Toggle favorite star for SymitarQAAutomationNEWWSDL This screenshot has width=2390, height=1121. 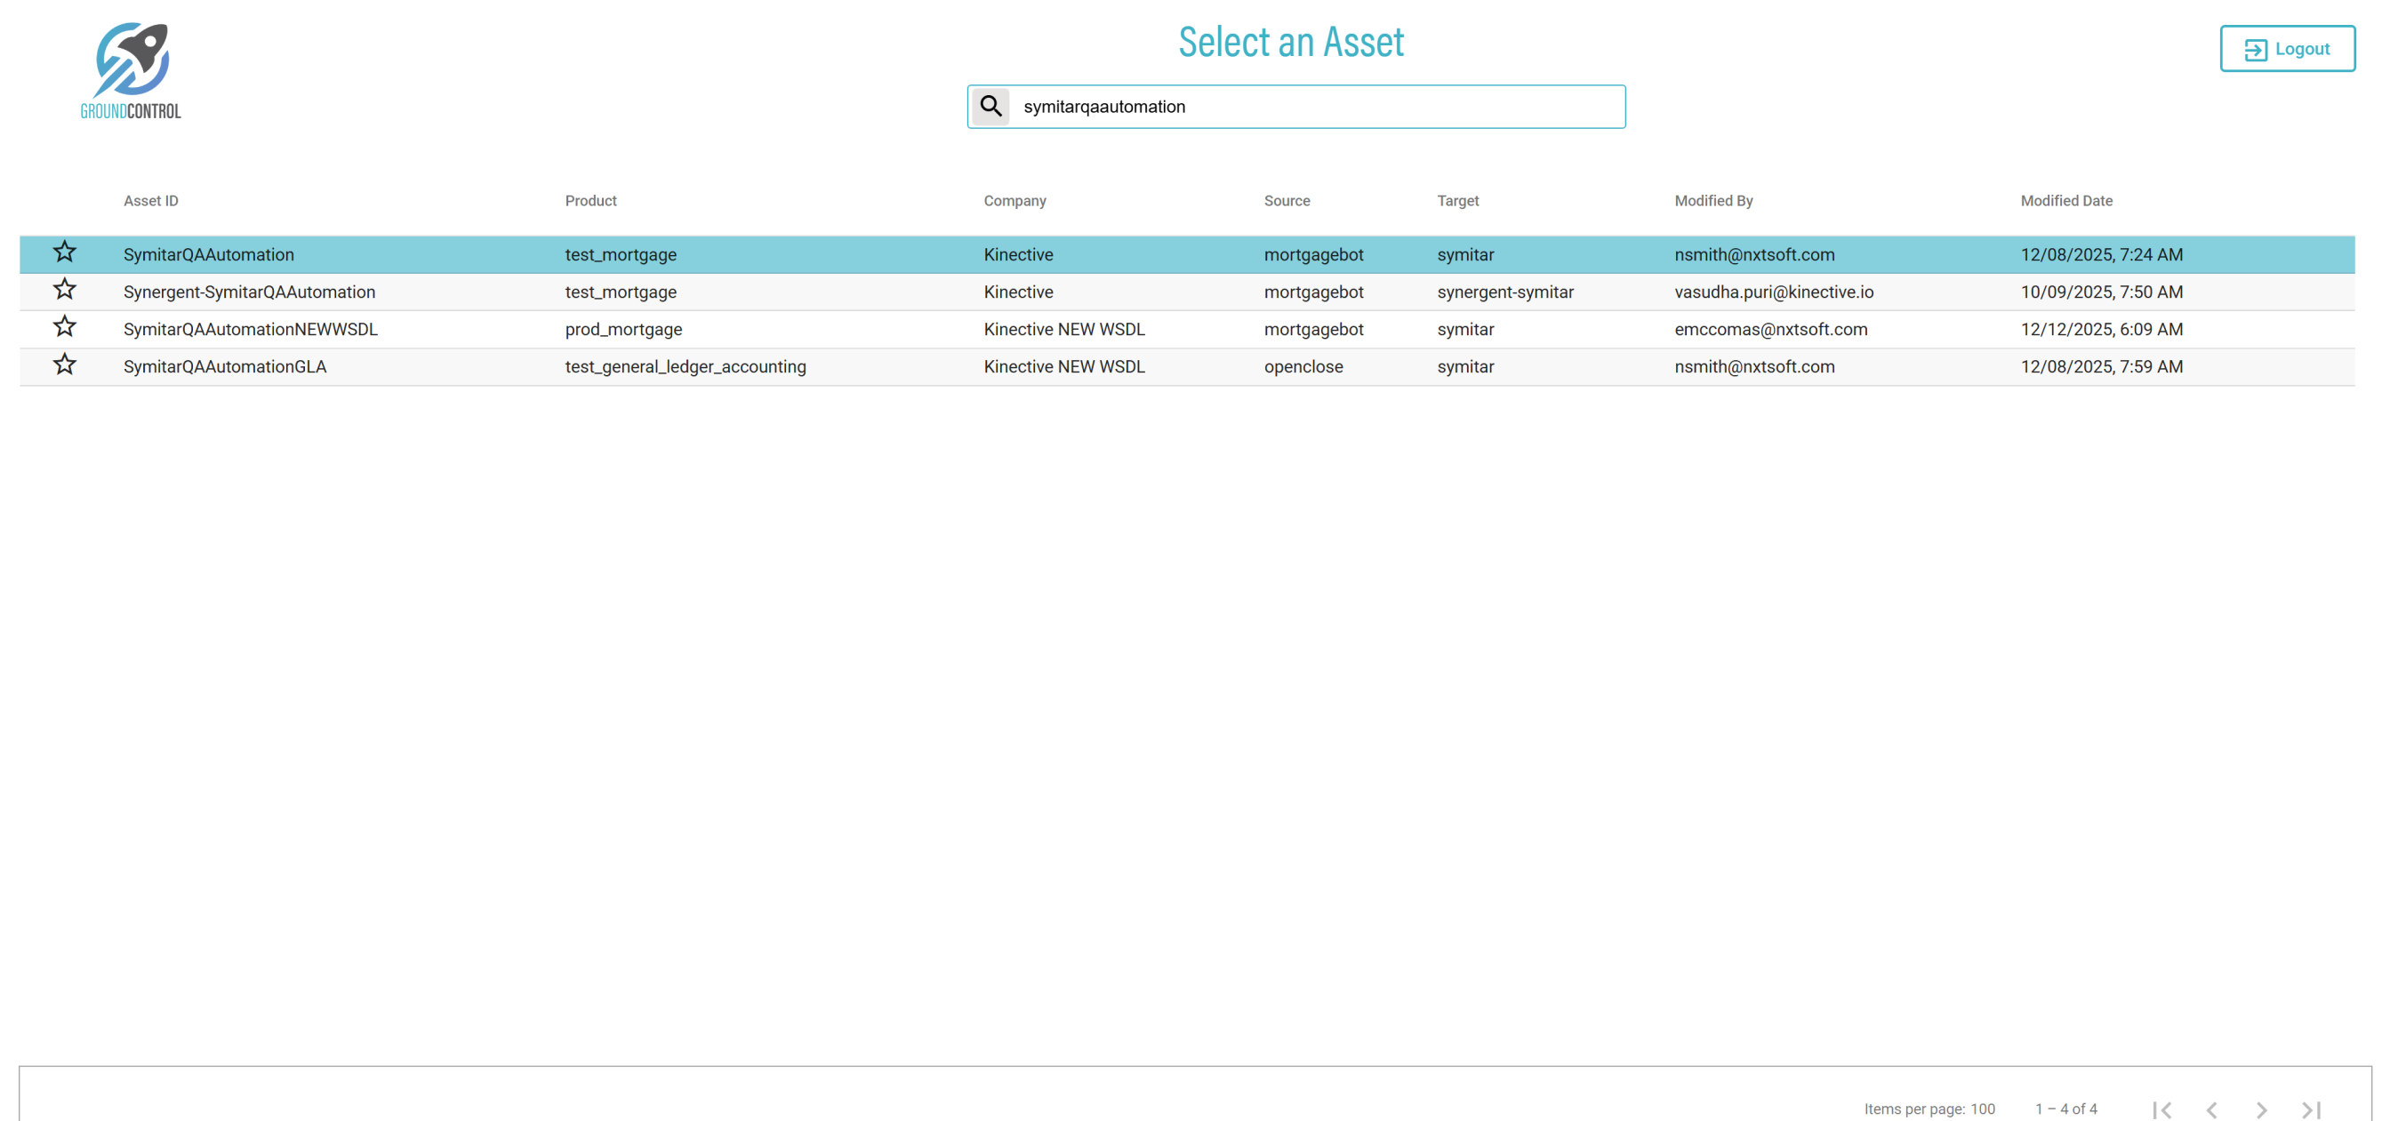64,327
